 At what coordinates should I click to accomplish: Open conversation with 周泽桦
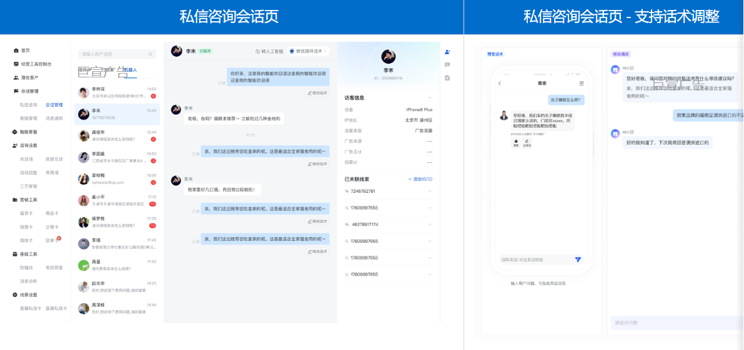(x=117, y=308)
